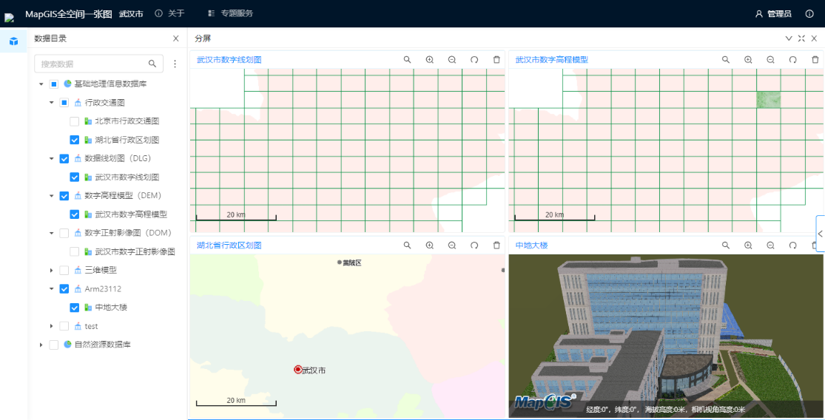
Task: Click the 武汉市 marker on Hubei map
Action: point(297,370)
